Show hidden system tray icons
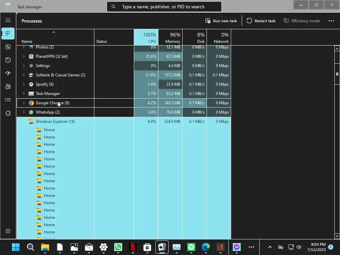Viewport: 340px width, 255px height. click(270, 247)
